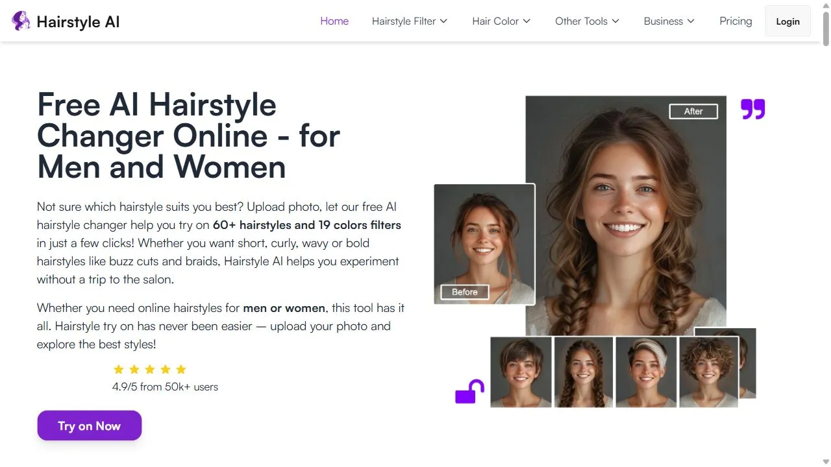
Task: Click the bold men or women text
Action: click(x=284, y=307)
